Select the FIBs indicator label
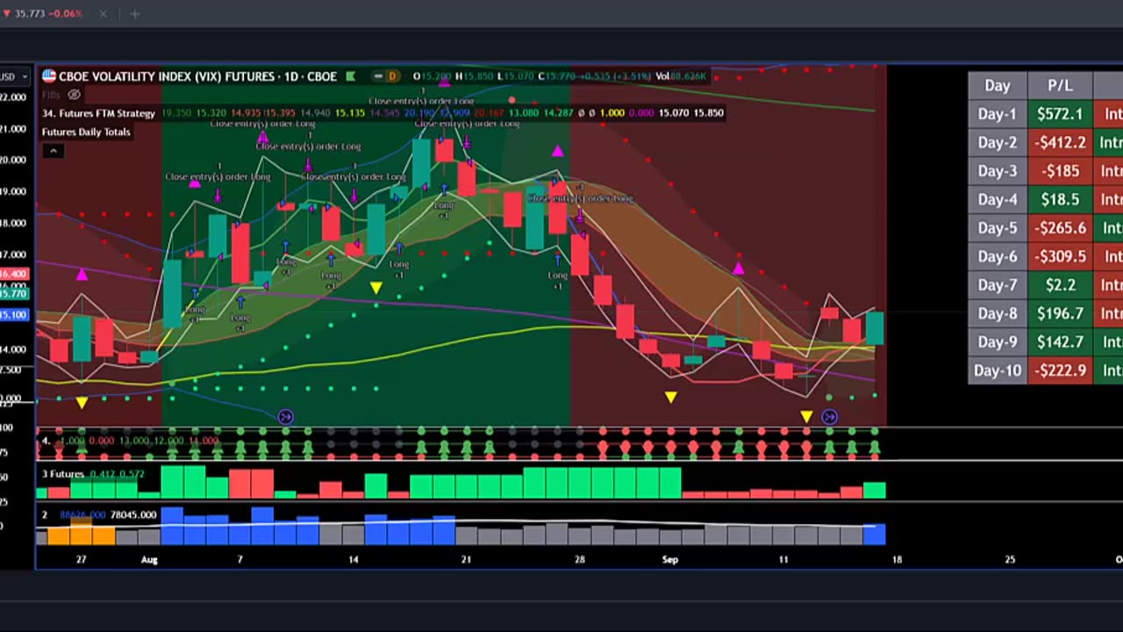The image size is (1123, 632). (51, 94)
